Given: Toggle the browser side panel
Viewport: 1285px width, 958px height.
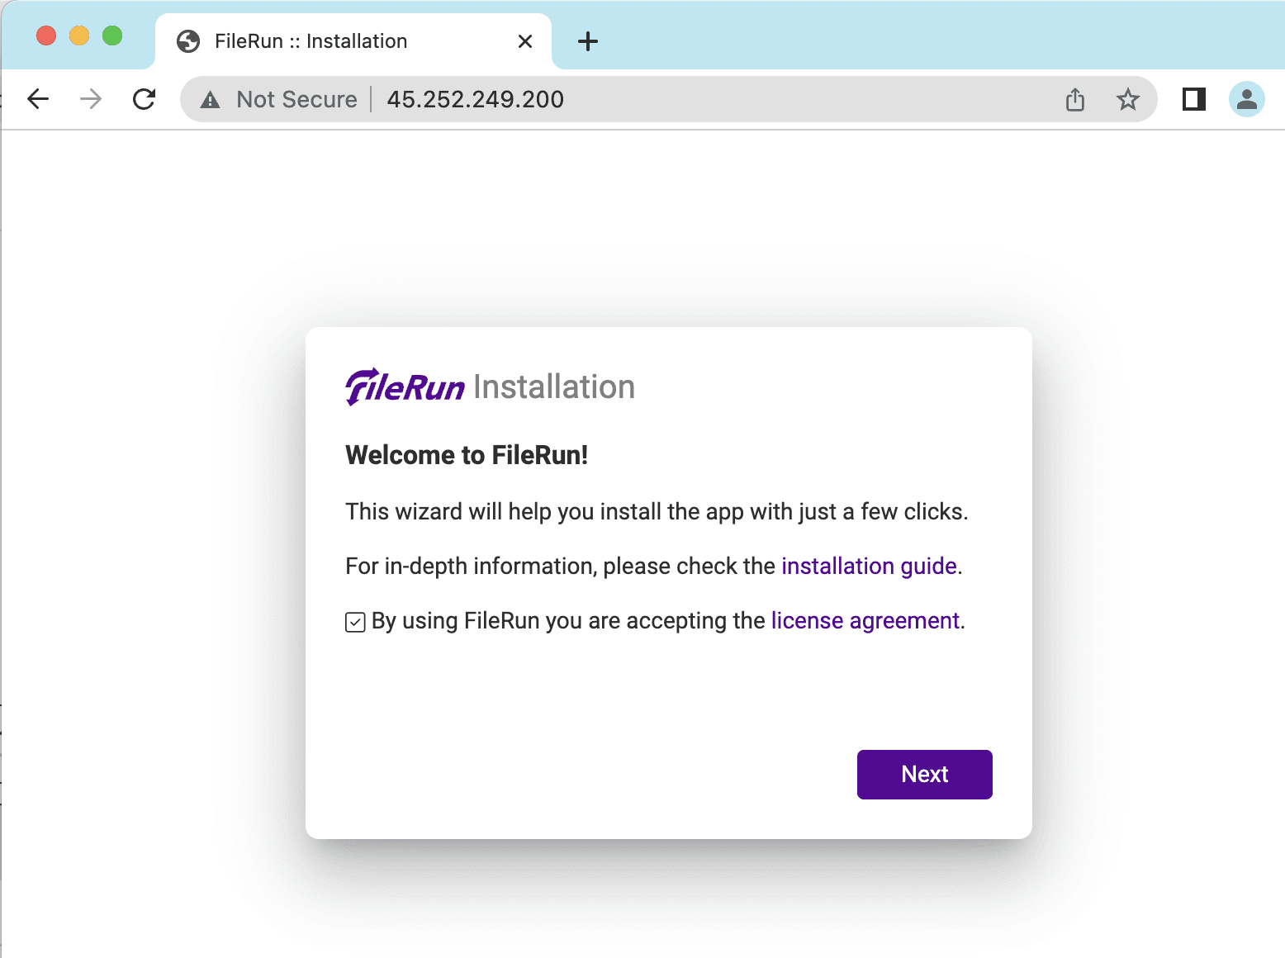Looking at the screenshot, I should tap(1193, 99).
